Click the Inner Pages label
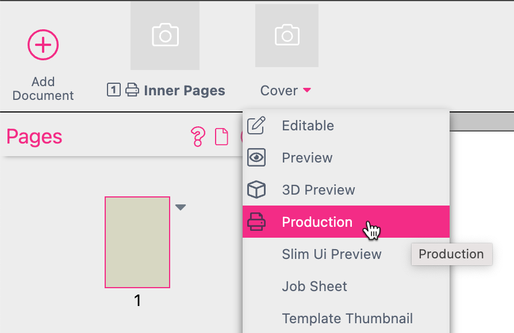 tap(185, 90)
